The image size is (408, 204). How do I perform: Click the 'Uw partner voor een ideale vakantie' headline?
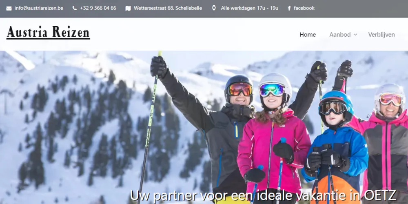point(263,196)
